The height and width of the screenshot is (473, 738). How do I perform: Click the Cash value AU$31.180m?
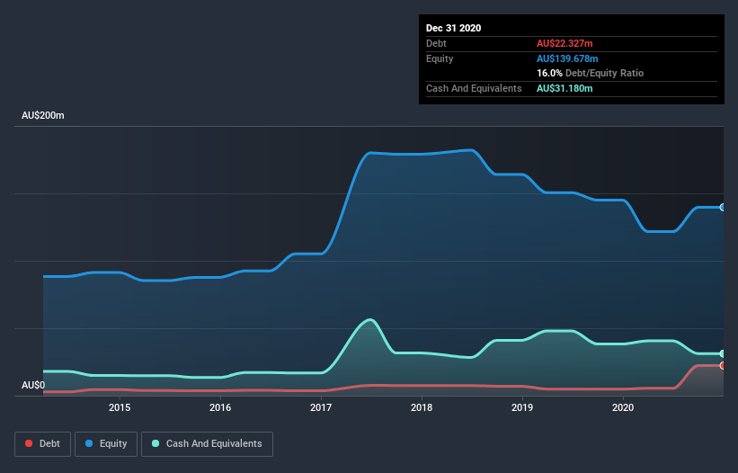click(x=565, y=88)
